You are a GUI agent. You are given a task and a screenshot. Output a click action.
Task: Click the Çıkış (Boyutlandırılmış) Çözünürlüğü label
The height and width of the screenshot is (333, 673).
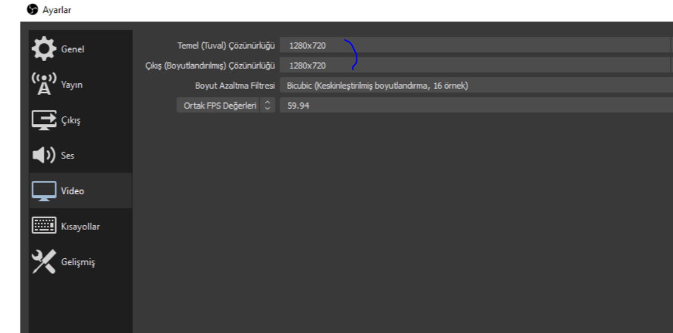point(210,66)
